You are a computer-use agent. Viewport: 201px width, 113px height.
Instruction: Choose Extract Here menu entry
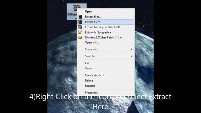tap(106, 22)
